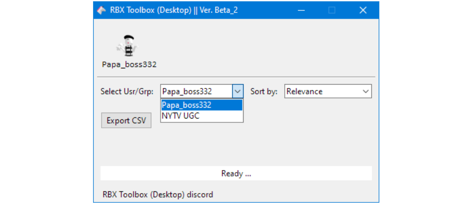Click the RBX Toolbox app logo icon

pos(101,10)
